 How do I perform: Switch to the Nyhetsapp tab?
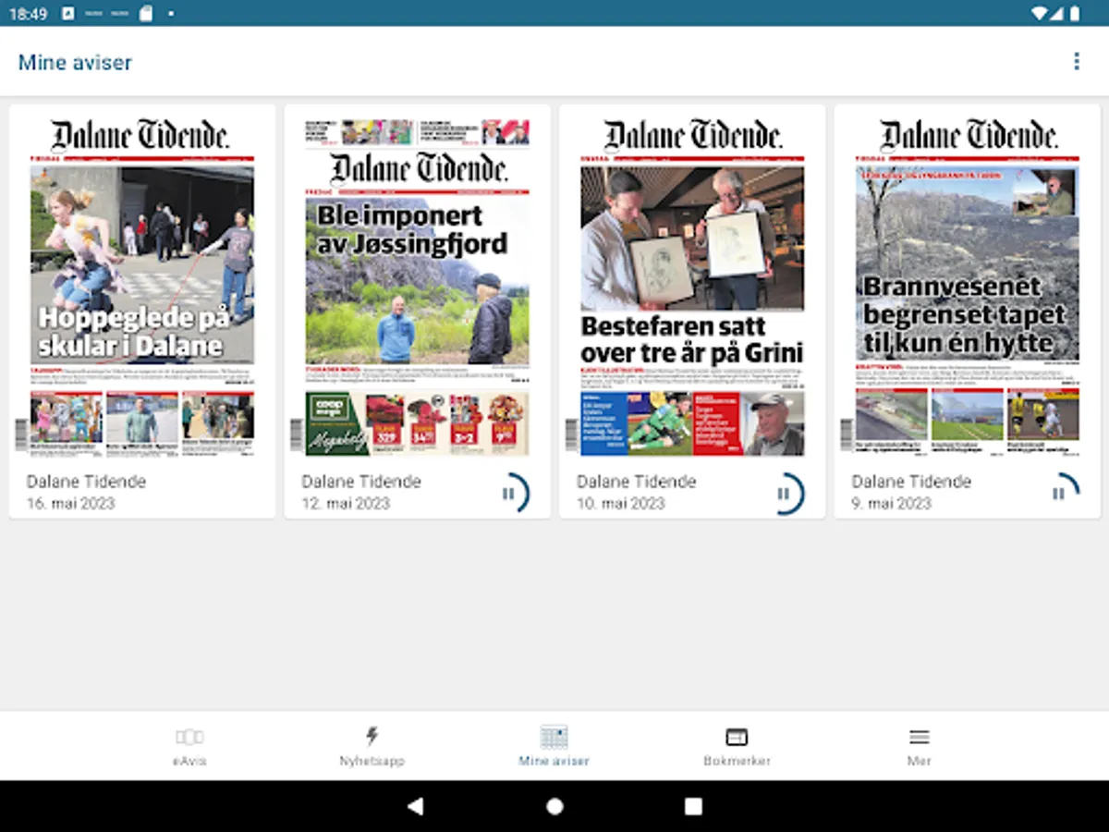(372, 747)
